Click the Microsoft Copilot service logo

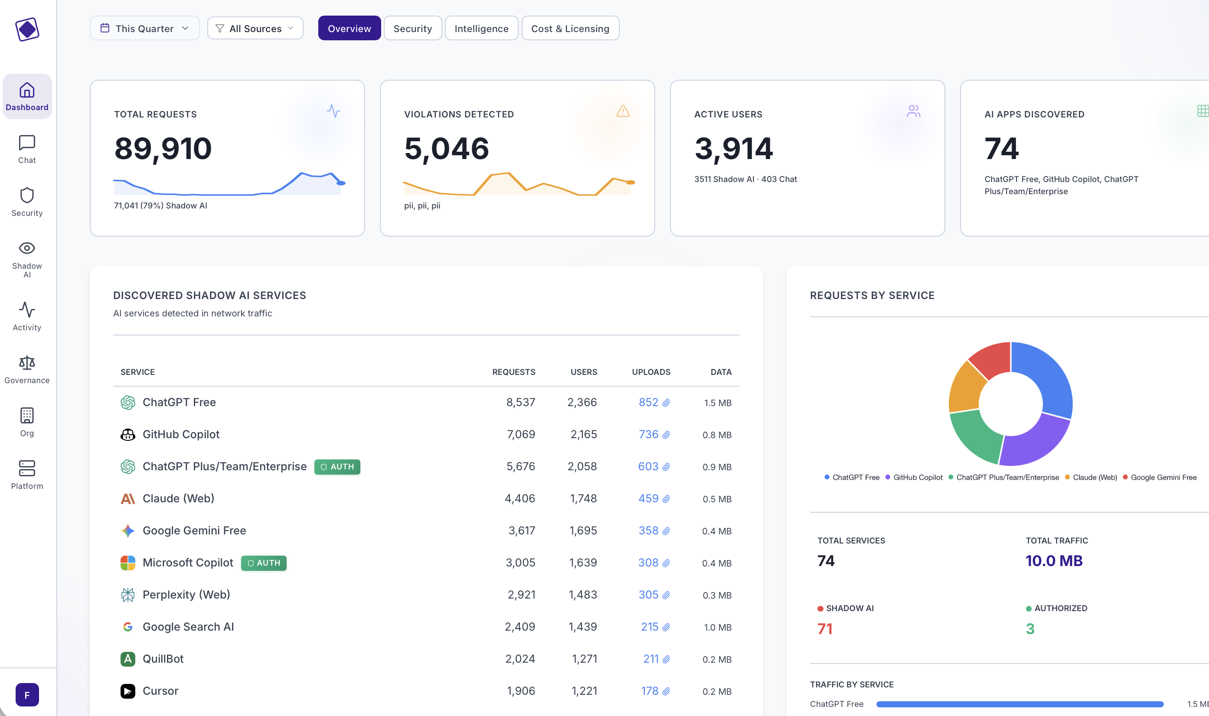click(127, 563)
